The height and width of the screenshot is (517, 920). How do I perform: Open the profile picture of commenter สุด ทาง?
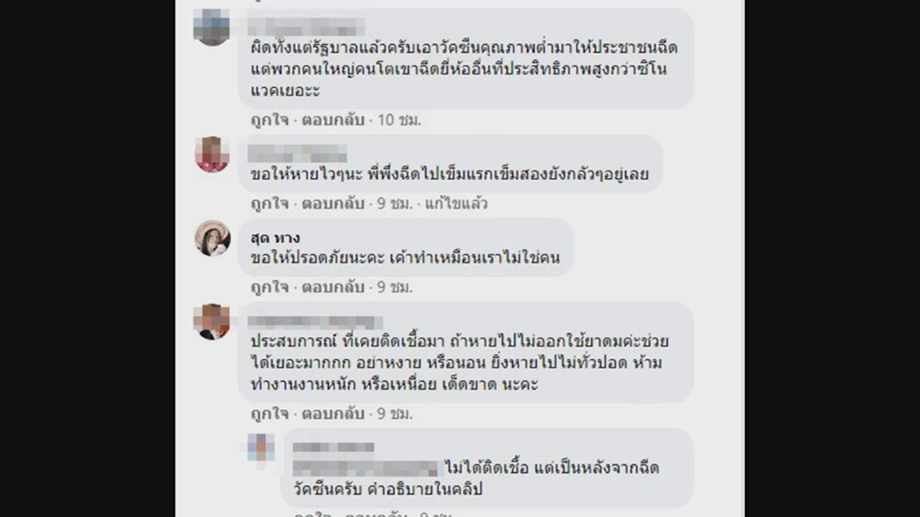tap(213, 238)
